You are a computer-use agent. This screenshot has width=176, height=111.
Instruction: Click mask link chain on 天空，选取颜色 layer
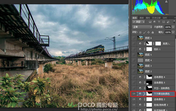[145, 88]
